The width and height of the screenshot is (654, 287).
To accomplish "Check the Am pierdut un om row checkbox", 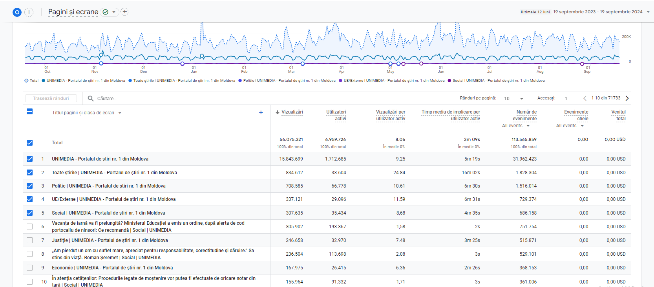I will point(29,254).
